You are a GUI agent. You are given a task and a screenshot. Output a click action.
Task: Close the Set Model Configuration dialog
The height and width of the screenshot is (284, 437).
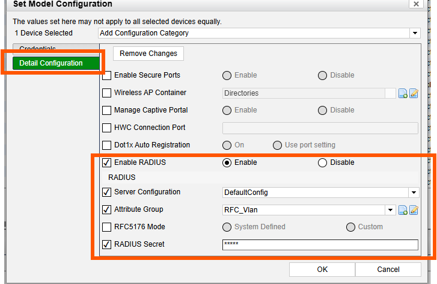pyautogui.click(x=416, y=4)
